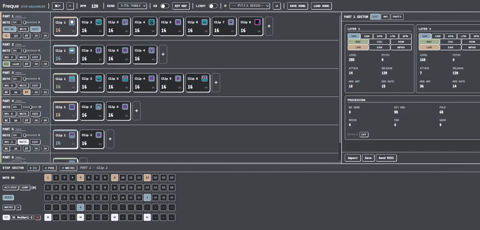Click the icon on Part 2 Clip 3

125,51
